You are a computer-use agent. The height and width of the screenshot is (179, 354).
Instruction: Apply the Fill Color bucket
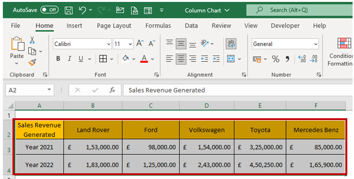[x=125, y=59]
